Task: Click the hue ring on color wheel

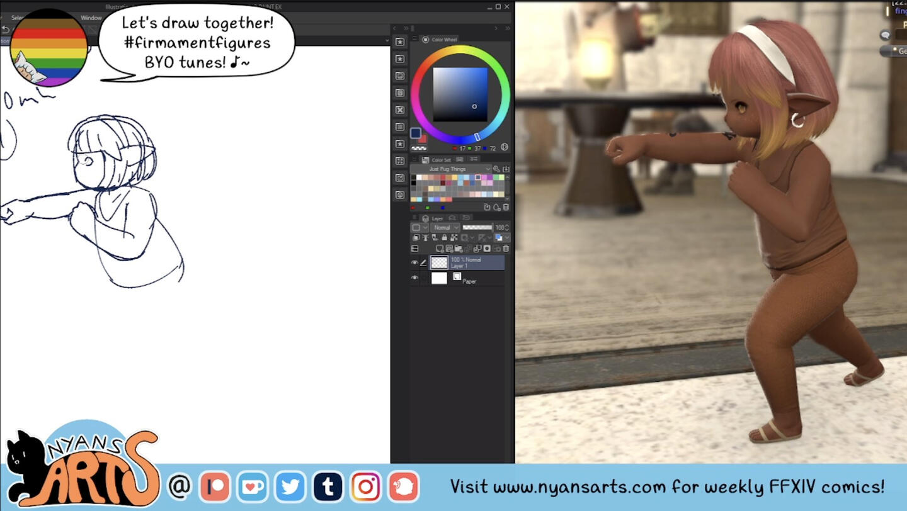Action: click(x=460, y=50)
